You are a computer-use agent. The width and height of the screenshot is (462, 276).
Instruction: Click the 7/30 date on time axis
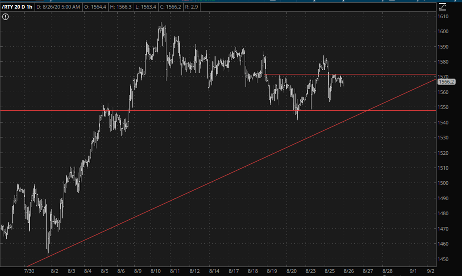pos(29,271)
